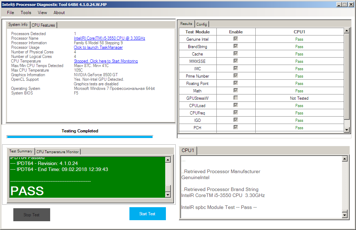Click the Pass result for PCH
The width and height of the screenshot is (356, 230).
tap(299, 128)
